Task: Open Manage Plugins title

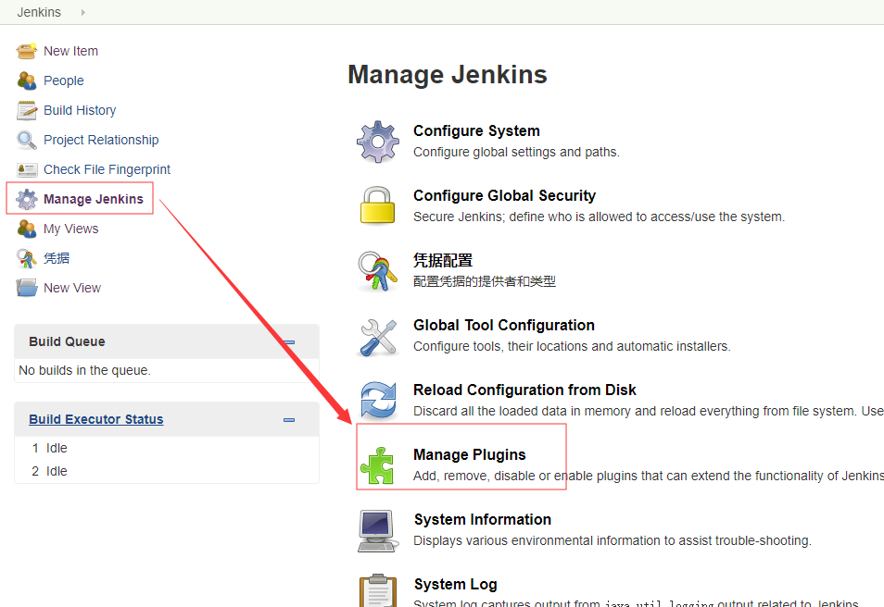Action: coord(470,455)
